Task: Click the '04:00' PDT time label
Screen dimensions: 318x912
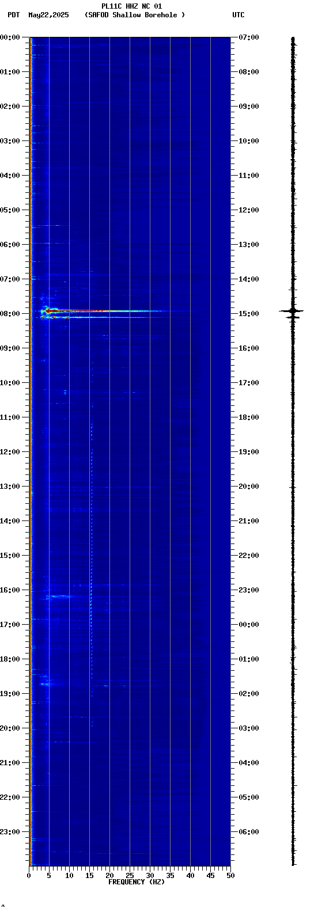Action: (10, 176)
